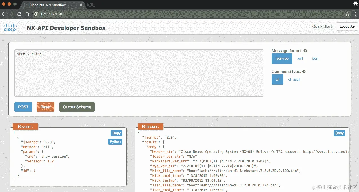
Task: Open a new browser tab
Action: (91, 5)
